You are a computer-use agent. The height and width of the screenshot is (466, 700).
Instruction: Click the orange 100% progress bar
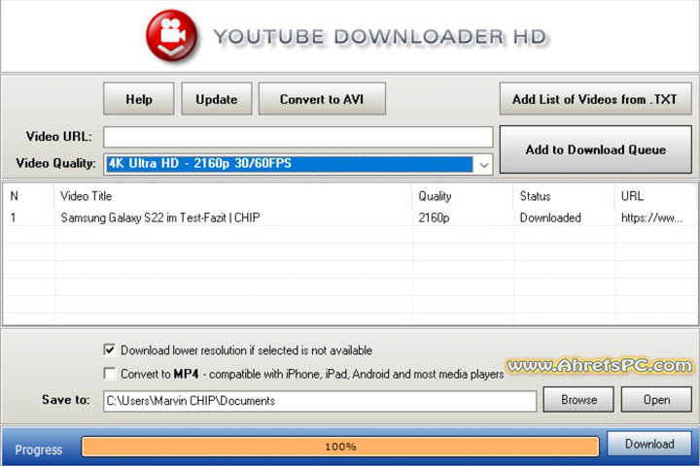(340, 447)
